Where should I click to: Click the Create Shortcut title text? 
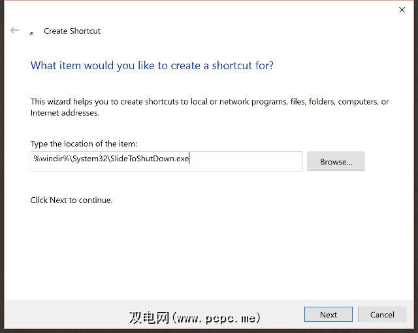[x=72, y=31]
